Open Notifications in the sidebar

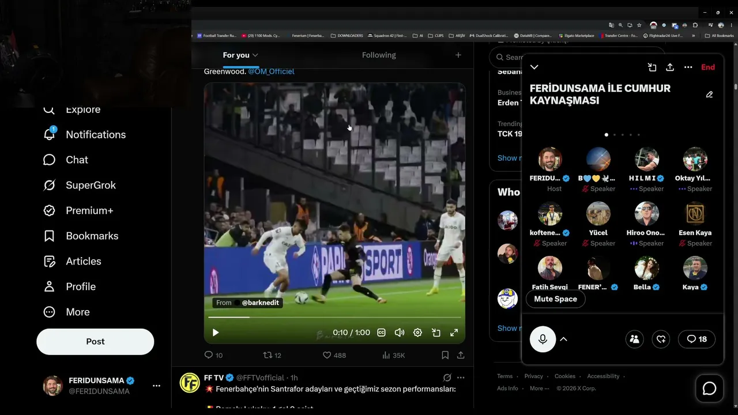[x=85, y=134]
